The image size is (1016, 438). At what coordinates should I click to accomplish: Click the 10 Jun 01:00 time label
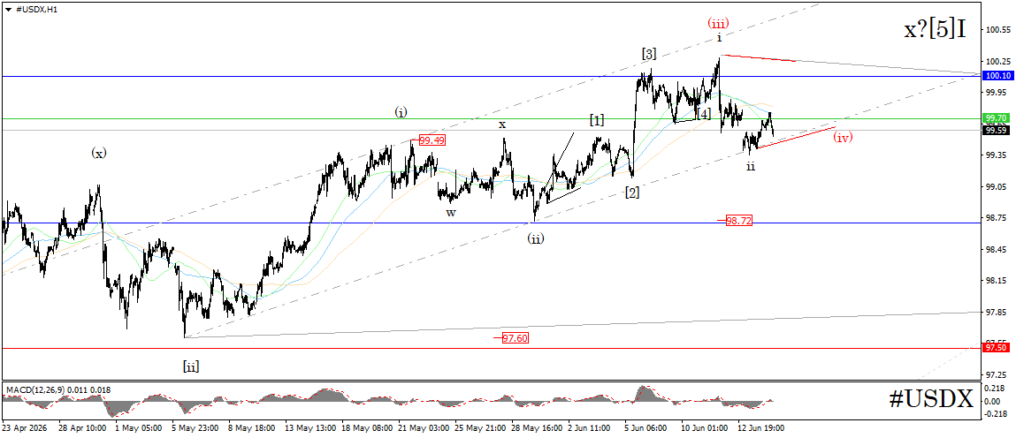coord(704,428)
